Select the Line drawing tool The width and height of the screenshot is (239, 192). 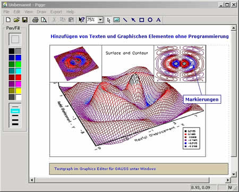125,20
